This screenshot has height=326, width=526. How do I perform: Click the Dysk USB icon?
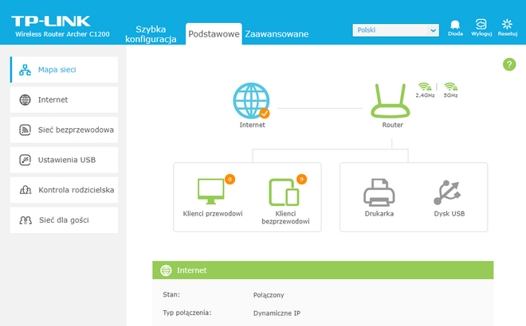[x=449, y=192]
